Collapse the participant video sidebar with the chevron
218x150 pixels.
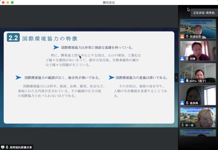click(176, 77)
